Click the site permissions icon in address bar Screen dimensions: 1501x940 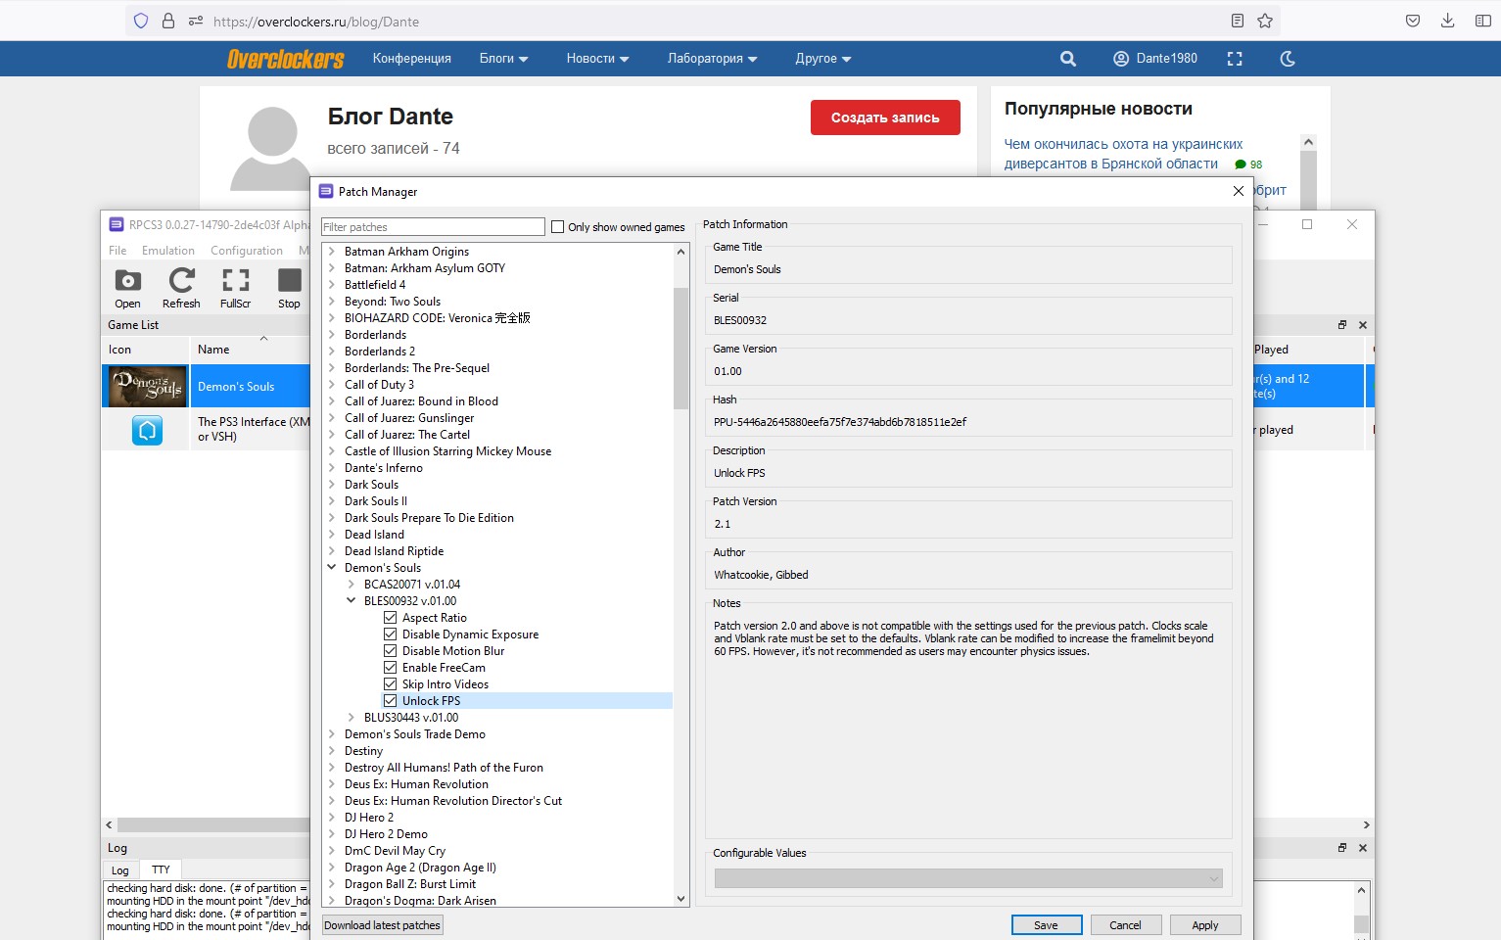tap(196, 21)
